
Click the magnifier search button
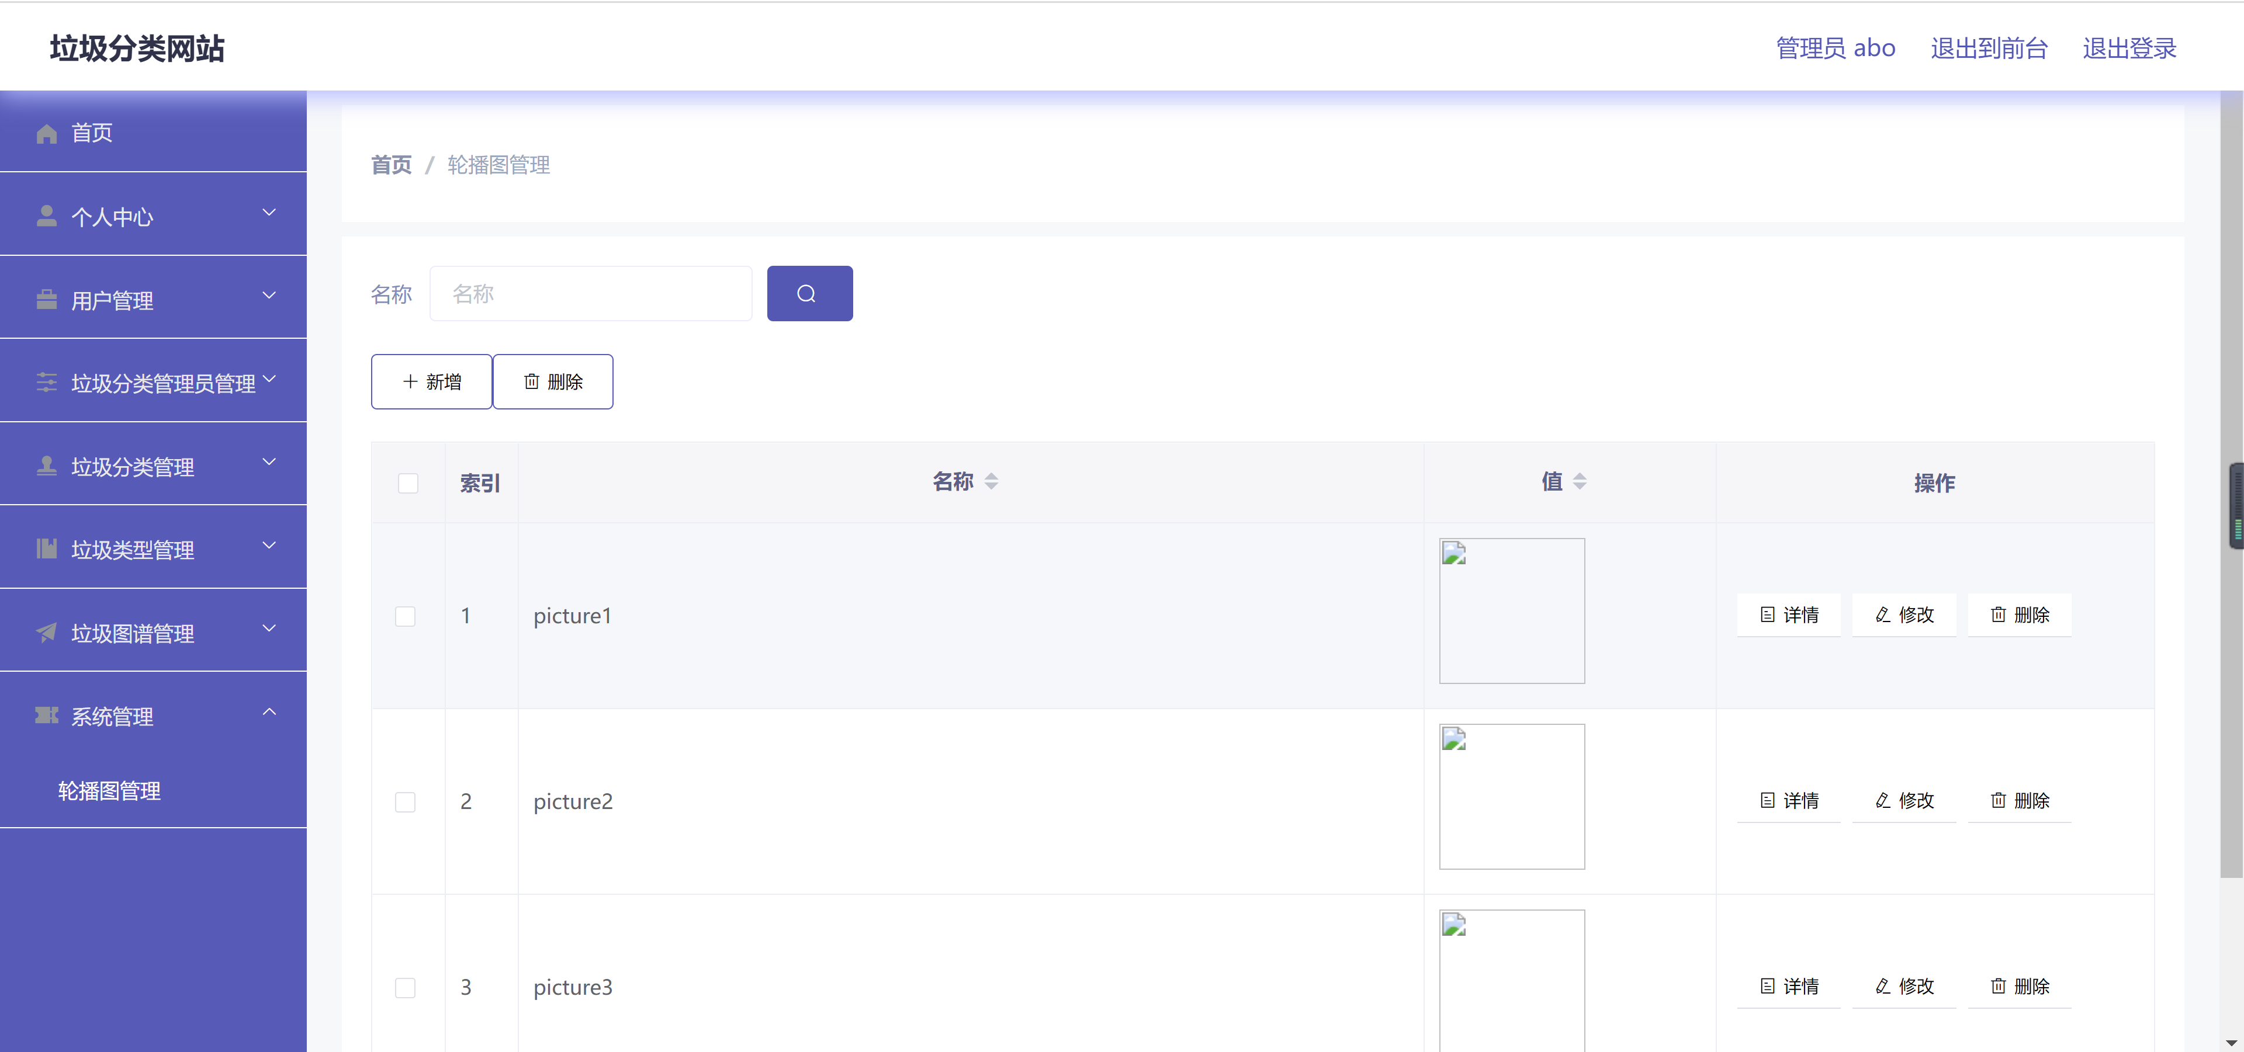808,293
